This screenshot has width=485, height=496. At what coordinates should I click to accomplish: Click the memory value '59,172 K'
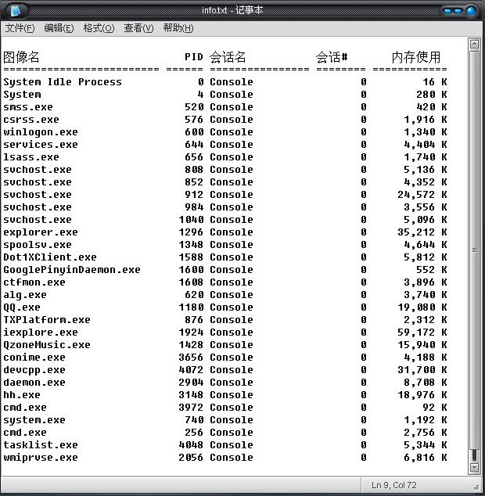[x=422, y=332]
